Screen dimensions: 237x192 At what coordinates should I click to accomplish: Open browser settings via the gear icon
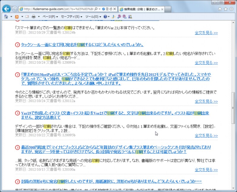[231, 9]
